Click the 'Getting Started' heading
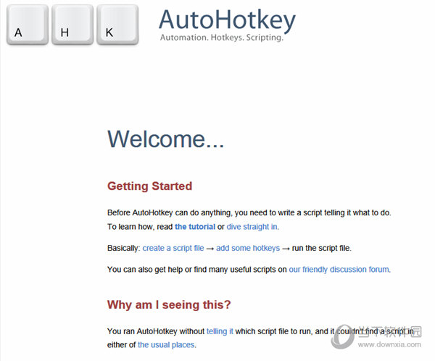Viewport: 435px width, 361px height. pyautogui.click(x=149, y=186)
